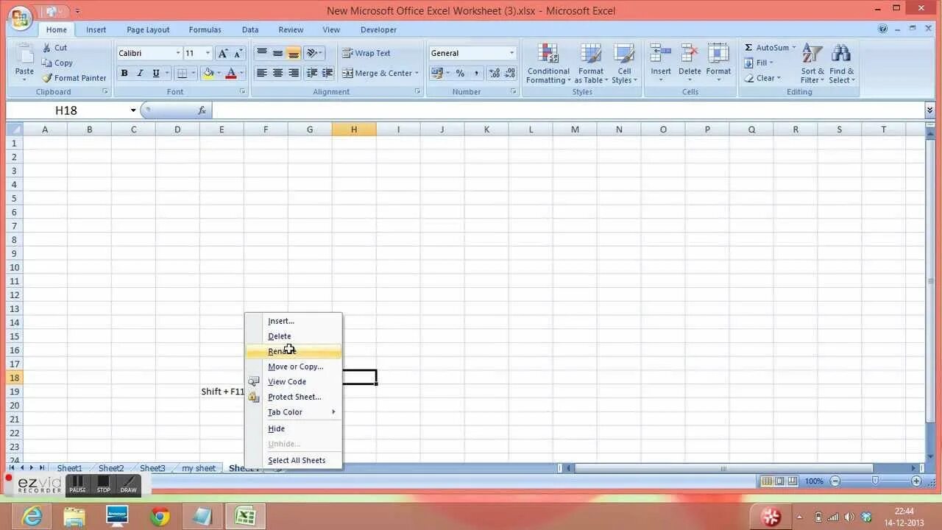Viewport: 942px width, 530px height.
Task: Click the zoom slider handle
Action: coord(875,481)
